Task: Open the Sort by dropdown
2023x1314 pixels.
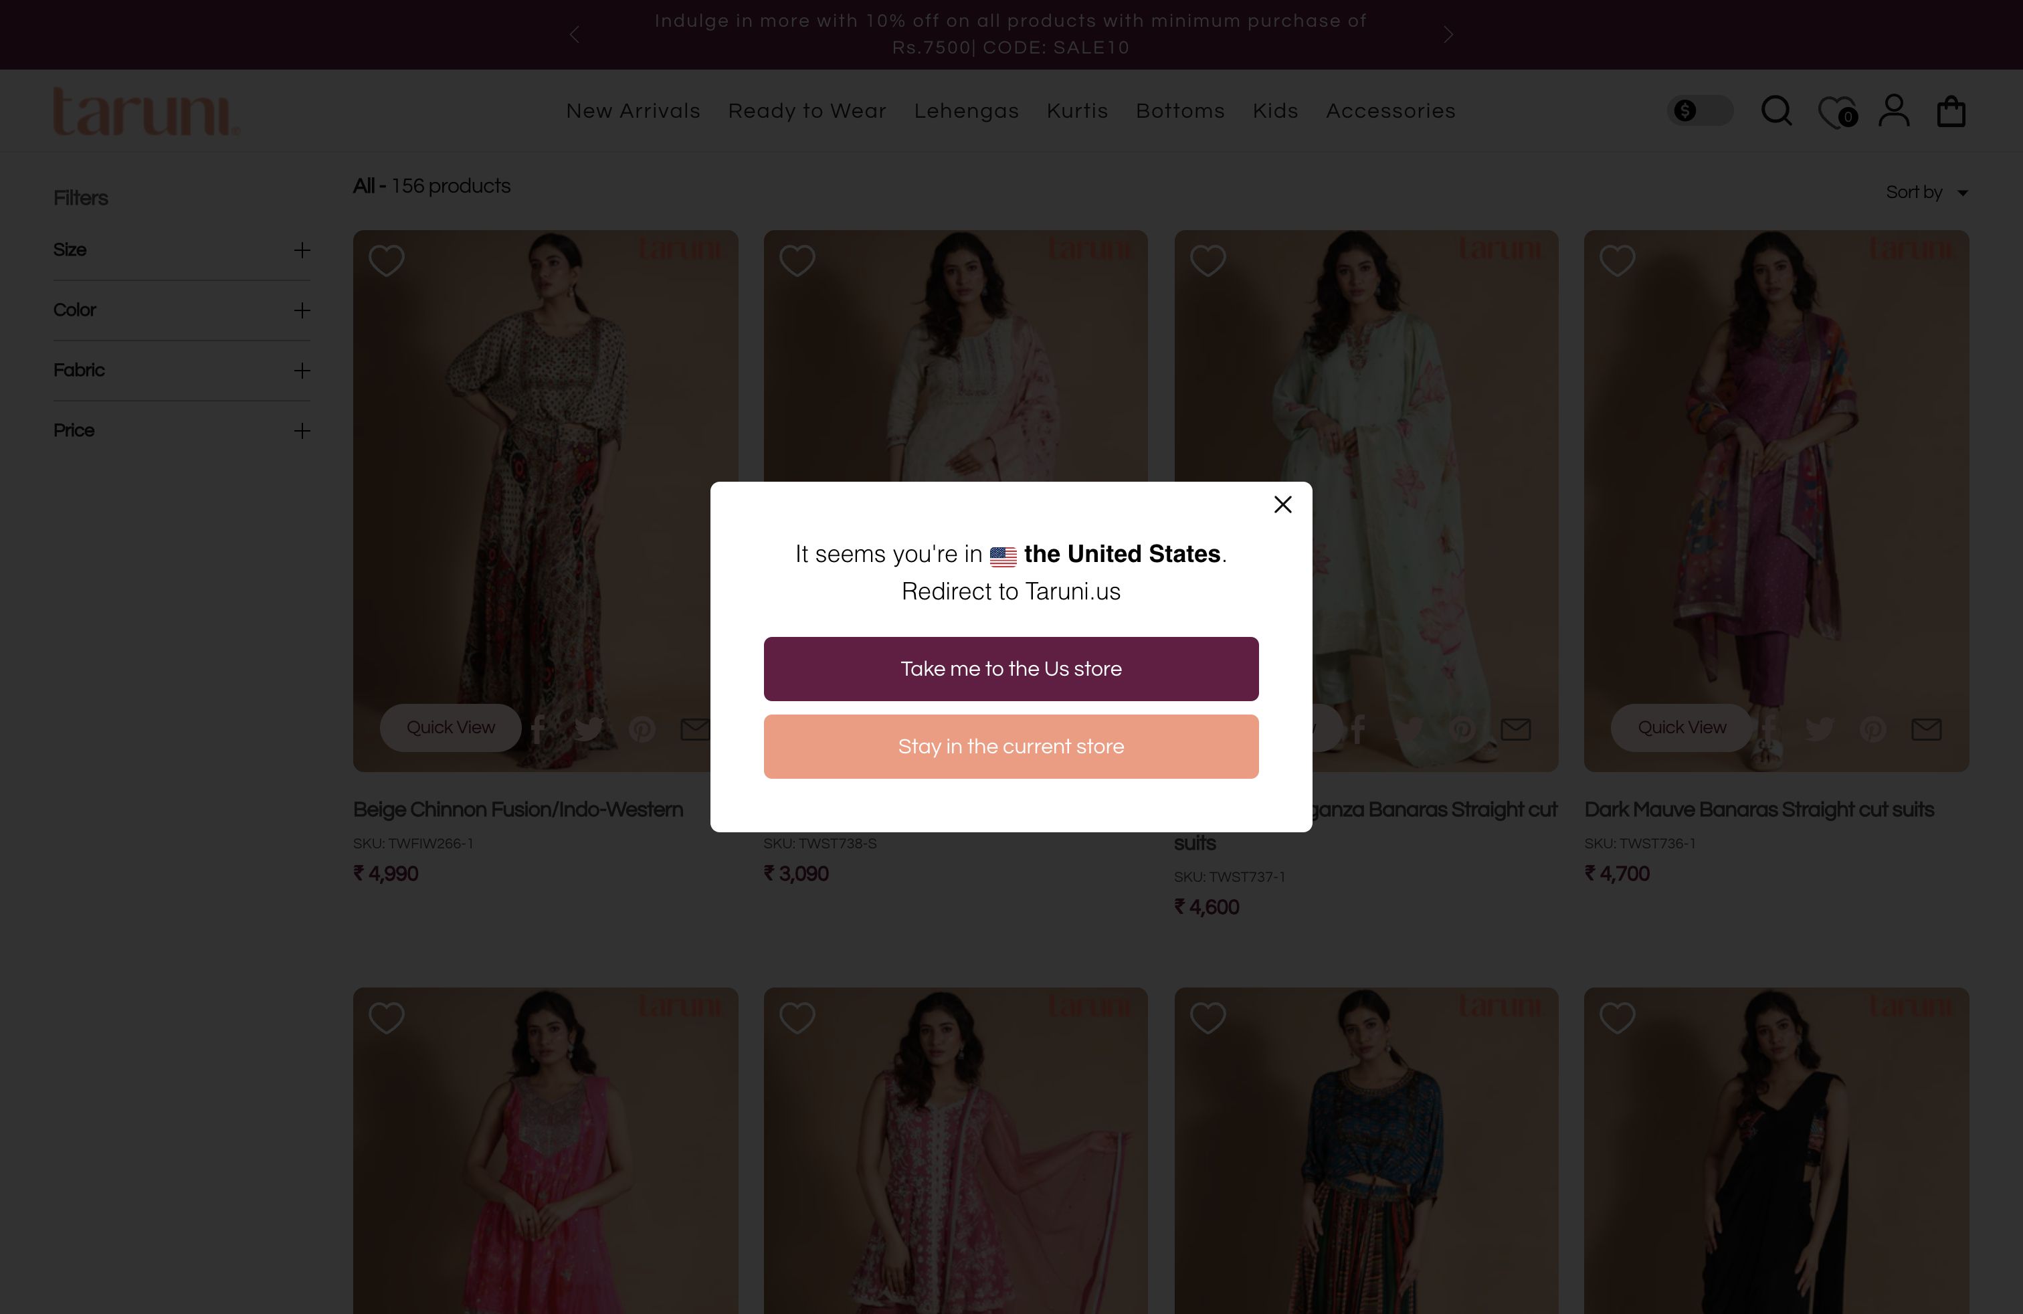Action: click(1926, 192)
